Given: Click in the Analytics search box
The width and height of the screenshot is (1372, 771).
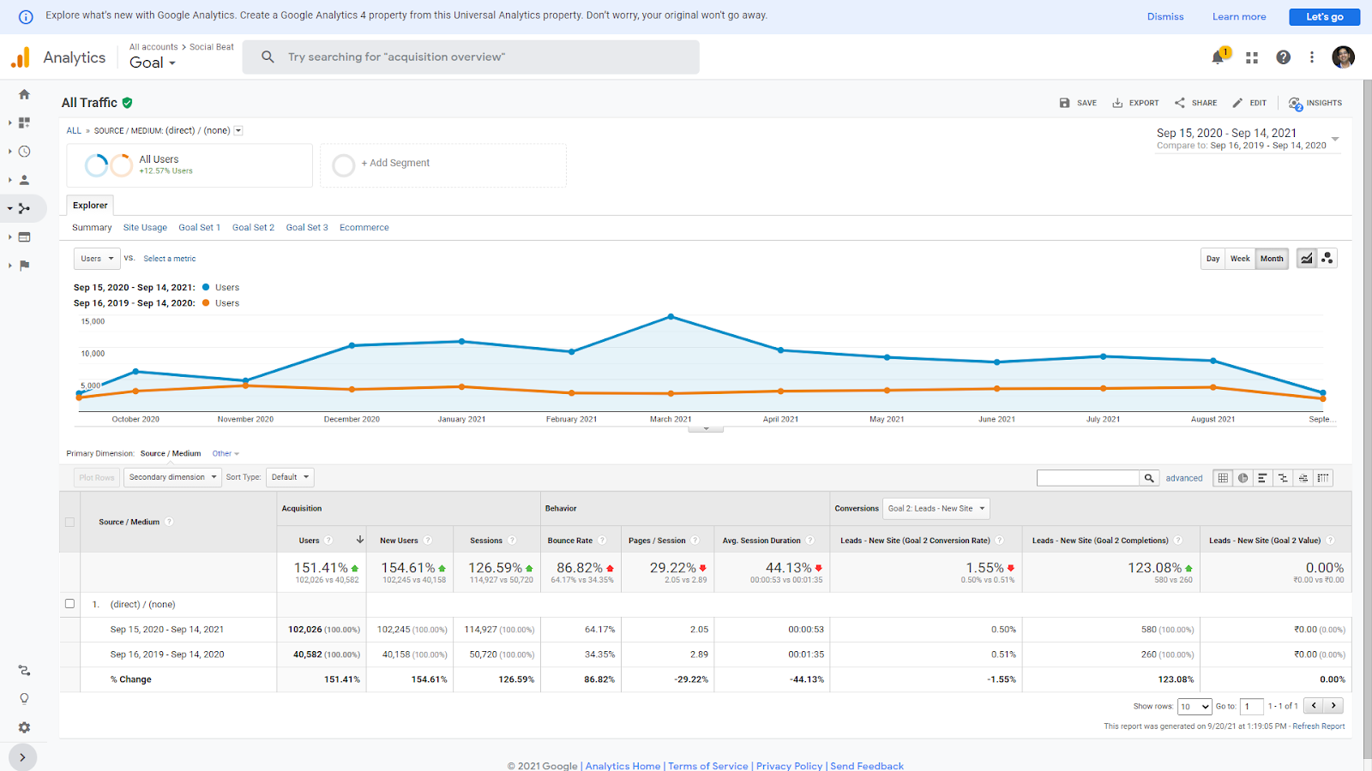Looking at the screenshot, I should click(x=471, y=57).
